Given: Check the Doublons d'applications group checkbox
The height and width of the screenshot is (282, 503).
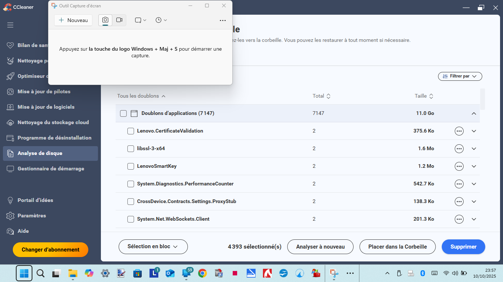Looking at the screenshot, I should (123, 113).
